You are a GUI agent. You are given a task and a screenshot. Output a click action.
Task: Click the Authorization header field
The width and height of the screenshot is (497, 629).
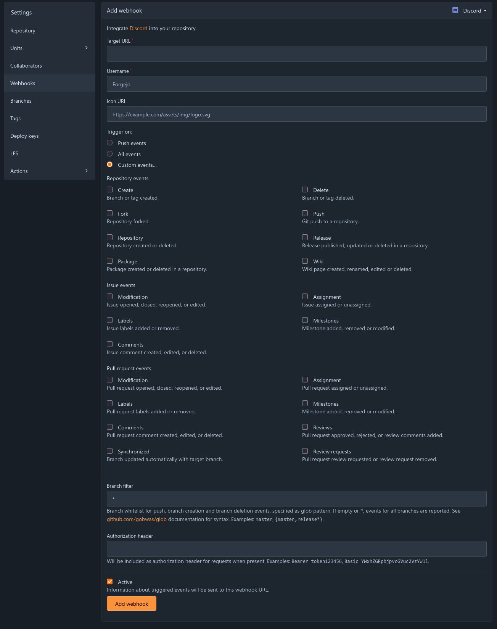(296, 548)
